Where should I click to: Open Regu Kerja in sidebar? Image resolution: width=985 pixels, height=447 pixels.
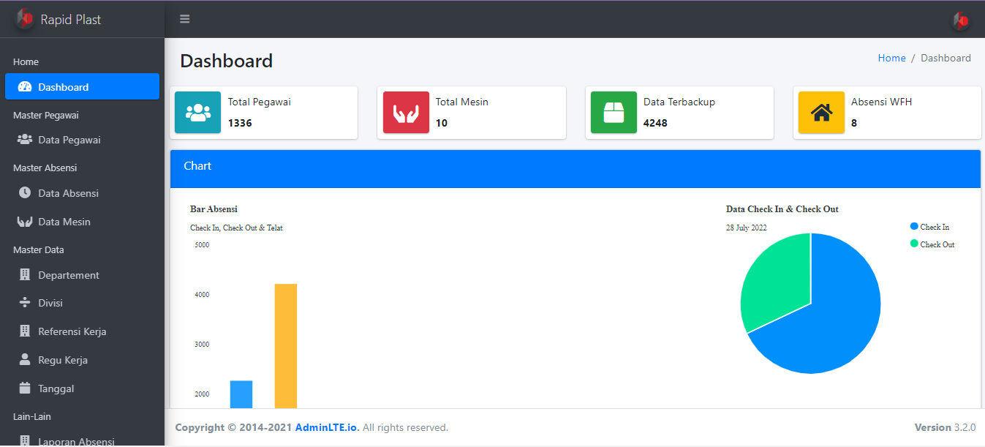(63, 360)
